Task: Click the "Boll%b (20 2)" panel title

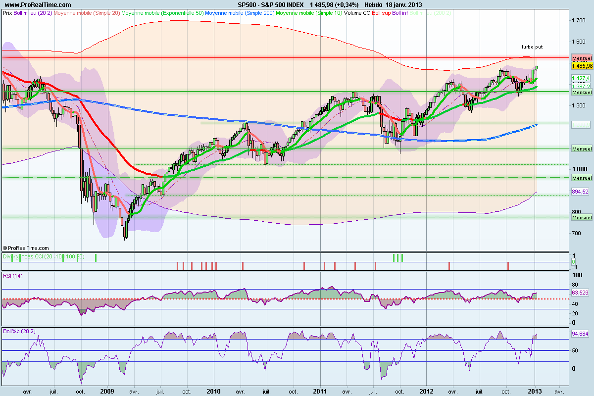Action: 19,331
